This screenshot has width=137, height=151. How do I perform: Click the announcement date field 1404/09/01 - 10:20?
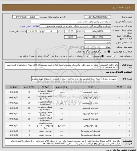click(x=26, y=17)
